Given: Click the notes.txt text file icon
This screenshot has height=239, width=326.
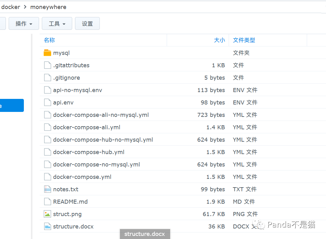Looking at the screenshot, I should click(47, 189).
